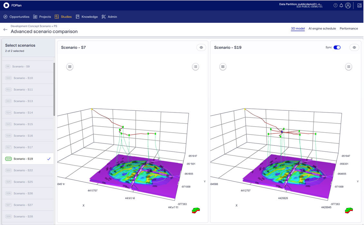Viewport: 364px width, 225px height.
Task: Expand the list panel in Scenario S7 viewer
Action: pyautogui.click(x=195, y=67)
